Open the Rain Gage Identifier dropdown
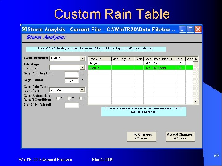Viewport: 222px width, 166px height. coord(82,67)
